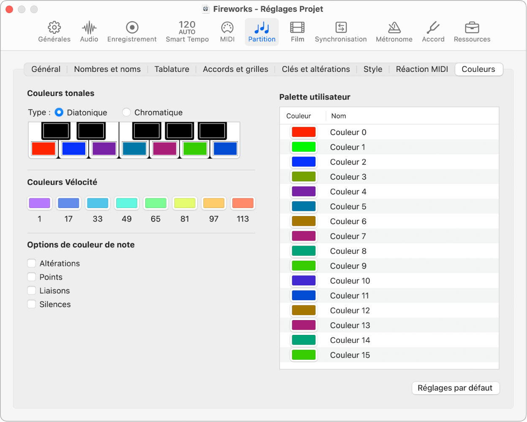Open the Clés et altérations tab
The width and height of the screenshot is (527, 422).
tap(315, 69)
